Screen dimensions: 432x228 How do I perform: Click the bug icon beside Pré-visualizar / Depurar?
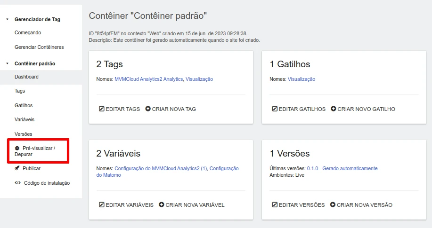point(17,148)
